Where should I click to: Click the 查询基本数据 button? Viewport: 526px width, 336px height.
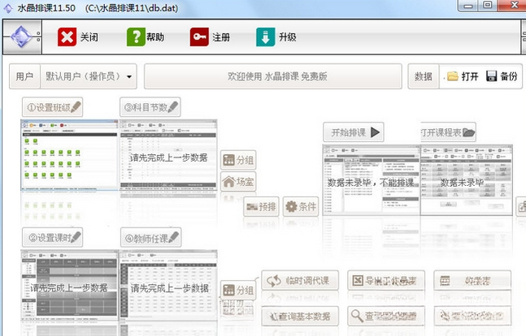pyautogui.click(x=300, y=316)
